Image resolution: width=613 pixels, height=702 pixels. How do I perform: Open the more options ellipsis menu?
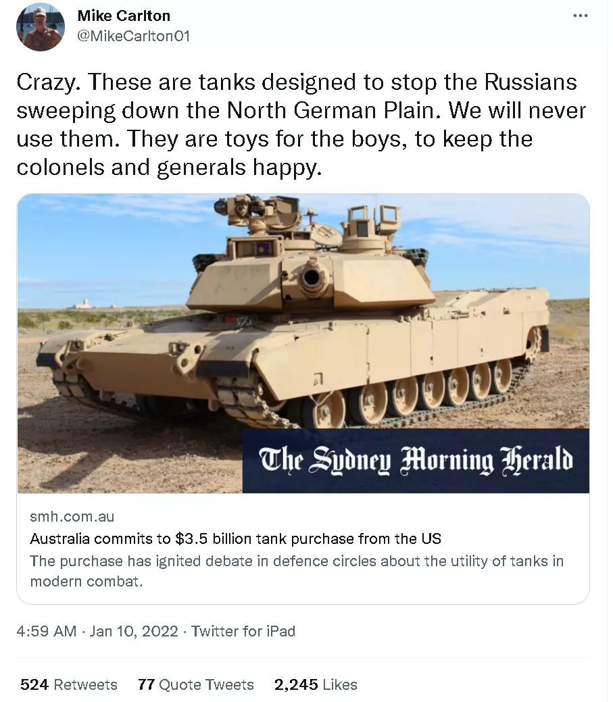point(580,16)
